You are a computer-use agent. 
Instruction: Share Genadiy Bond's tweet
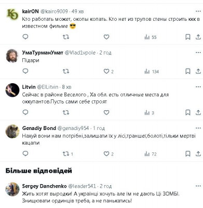[198, 153]
